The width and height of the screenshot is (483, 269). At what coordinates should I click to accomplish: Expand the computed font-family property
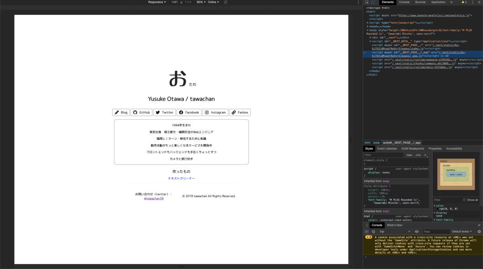coord(435,220)
